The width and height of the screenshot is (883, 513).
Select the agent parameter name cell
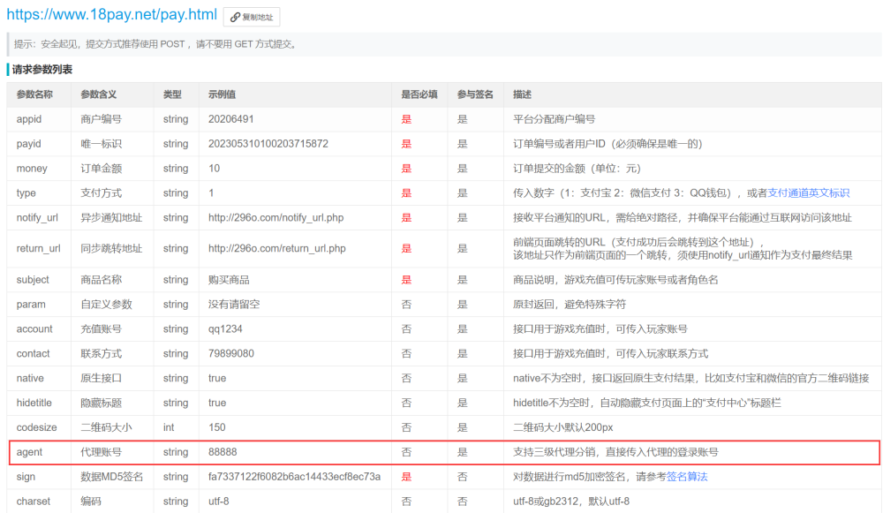pyautogui.click(x=29, y=452)
